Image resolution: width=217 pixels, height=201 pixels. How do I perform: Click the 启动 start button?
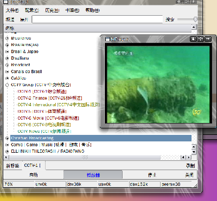pyautogui.click(x=34, y=175)
